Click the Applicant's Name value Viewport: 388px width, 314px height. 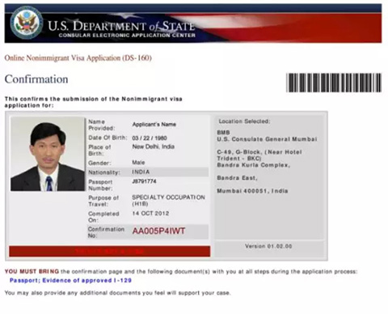click(154, 125)
